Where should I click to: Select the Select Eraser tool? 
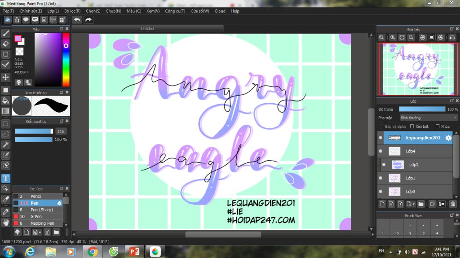coord(5,165)
